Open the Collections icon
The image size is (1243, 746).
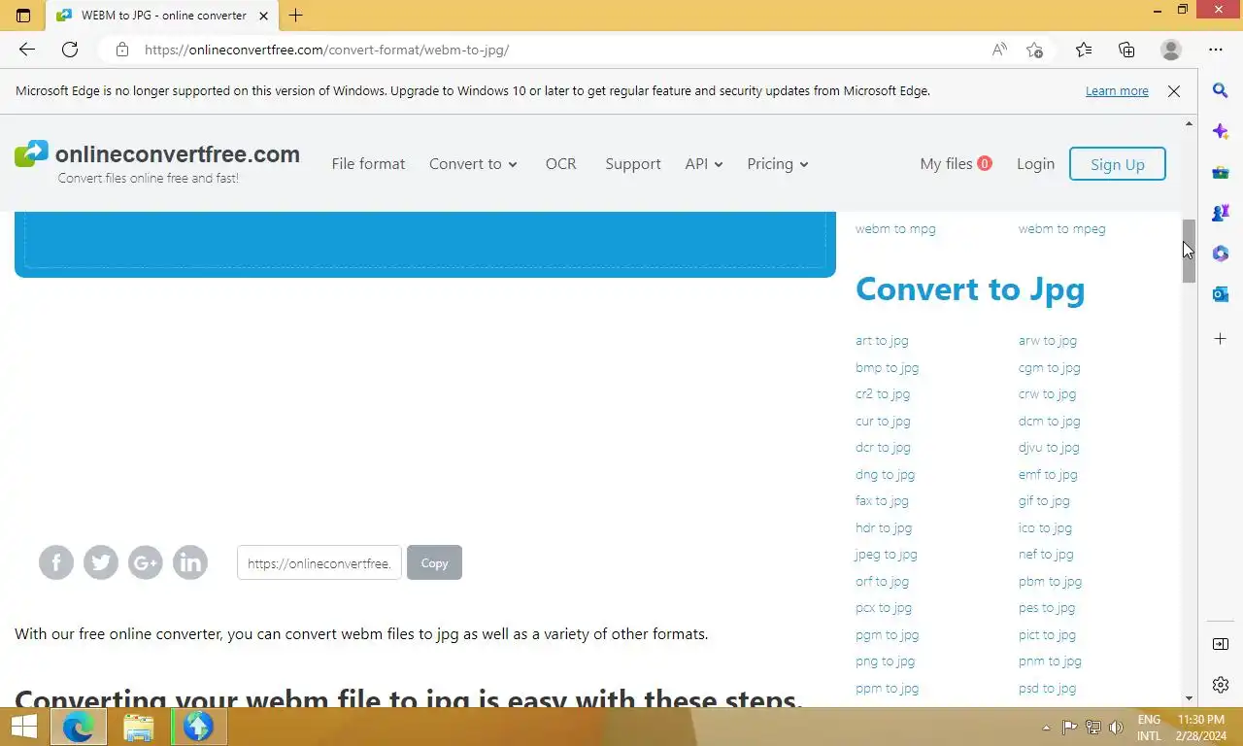click(1126, 50)
